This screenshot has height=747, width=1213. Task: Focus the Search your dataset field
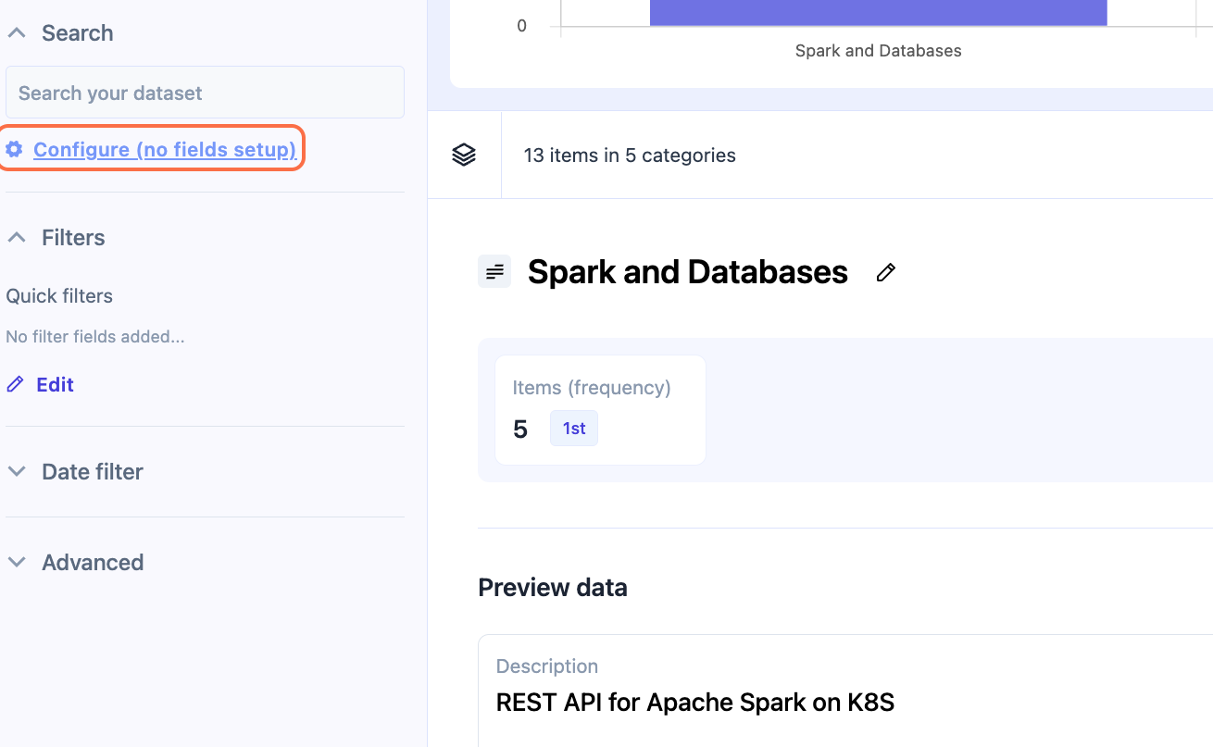[x=205, y=93]
